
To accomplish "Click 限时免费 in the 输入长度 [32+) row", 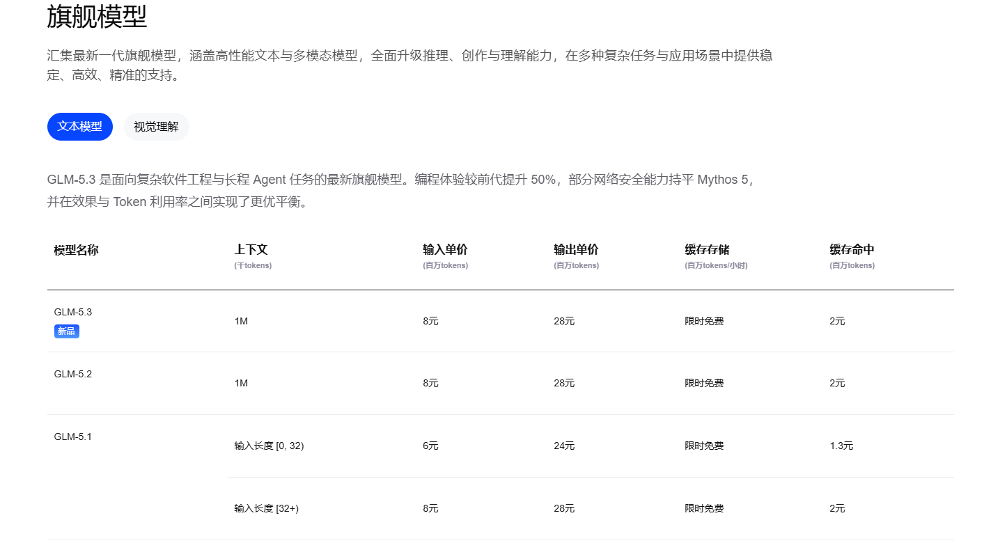I will pyautogui.click(x=704, y=508).
